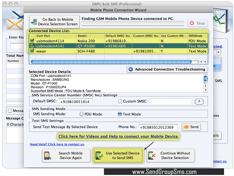Uncheck the wwan device checkbox
The width and height of the screenshot is (234, 176).
[x=32, y=51]
